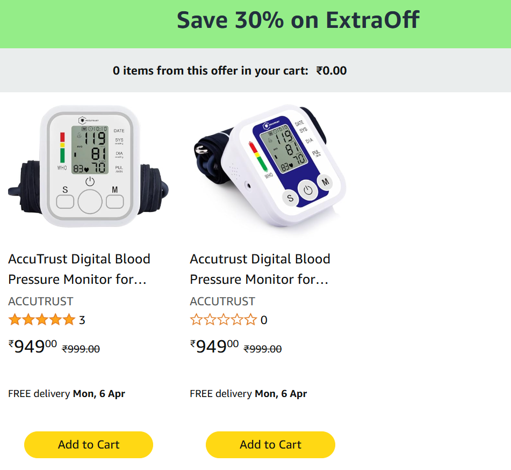The height and width of the screenshot is (470, 511).
Task: Click ACCUTRUST brand under the blue monitor
Action: tap(222, 301)
